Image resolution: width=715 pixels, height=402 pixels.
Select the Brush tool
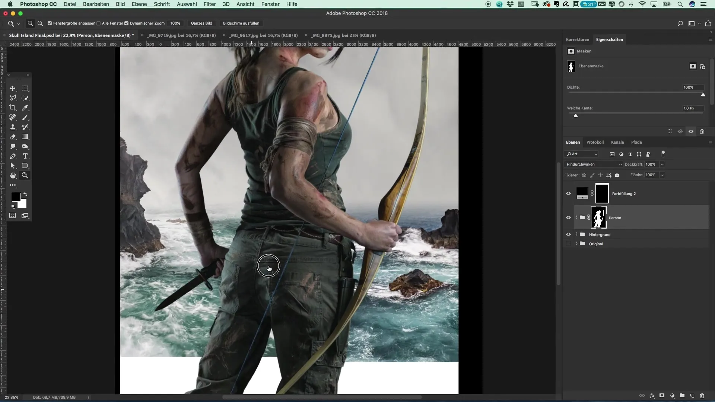coord(25,117)
